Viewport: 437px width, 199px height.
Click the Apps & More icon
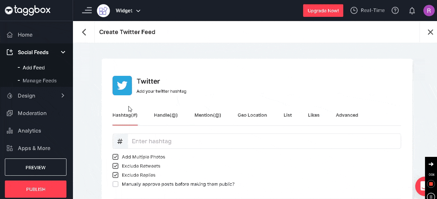coord(10,148)
